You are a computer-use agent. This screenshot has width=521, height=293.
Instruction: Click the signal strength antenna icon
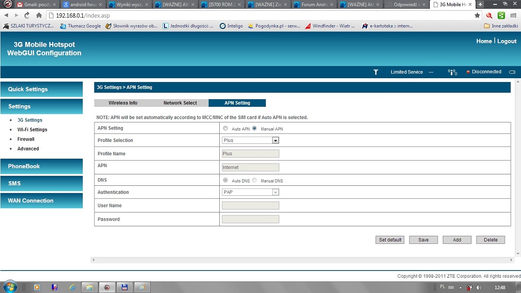point(376,72)
